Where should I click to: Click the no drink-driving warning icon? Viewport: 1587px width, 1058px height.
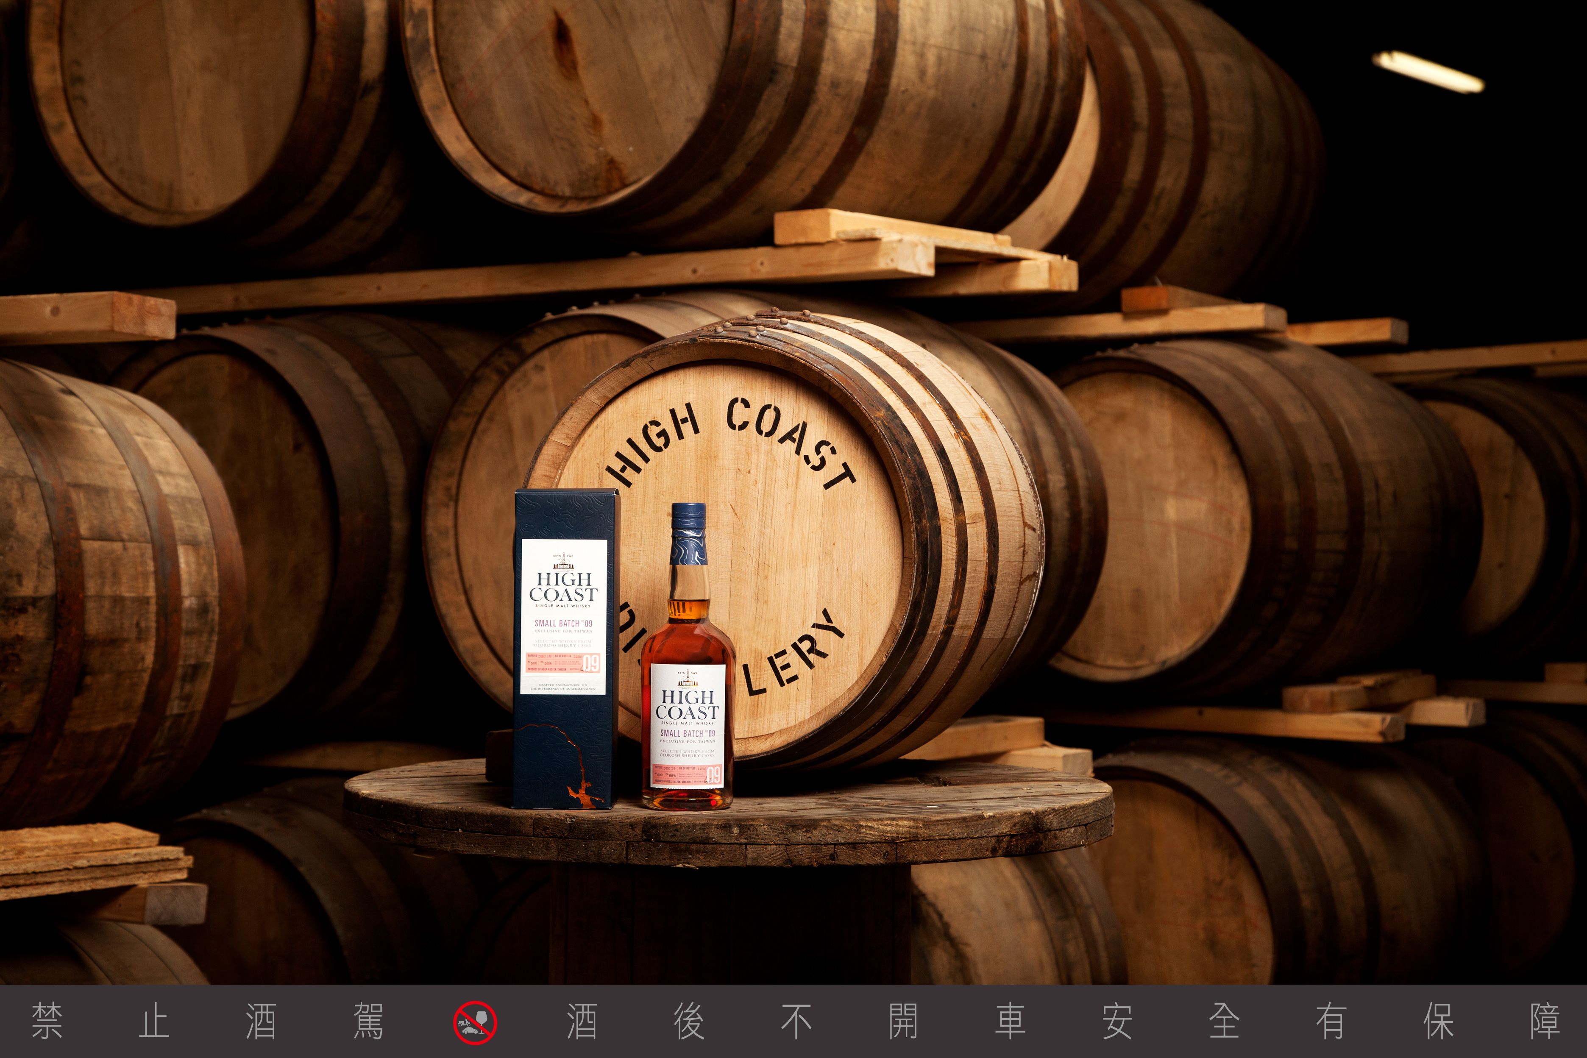474,1022
